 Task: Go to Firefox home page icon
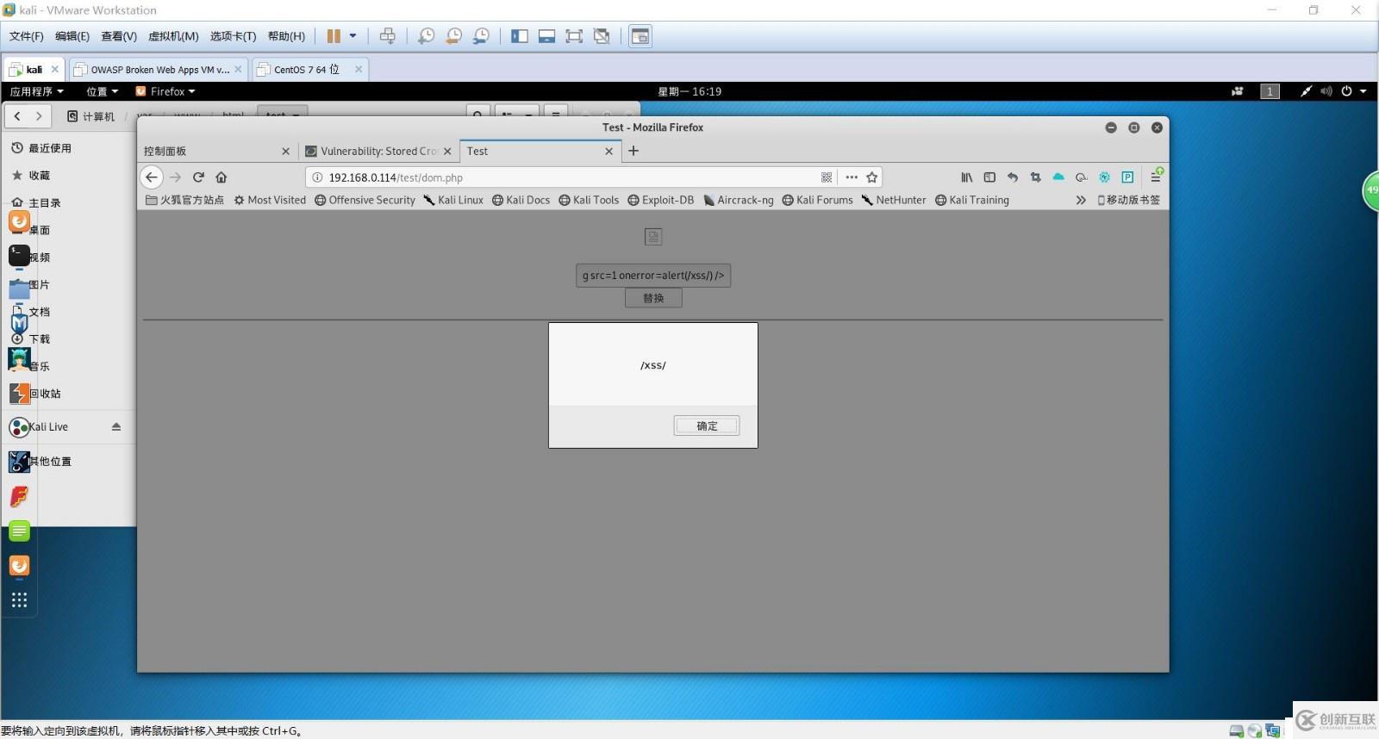click(222, 177)
